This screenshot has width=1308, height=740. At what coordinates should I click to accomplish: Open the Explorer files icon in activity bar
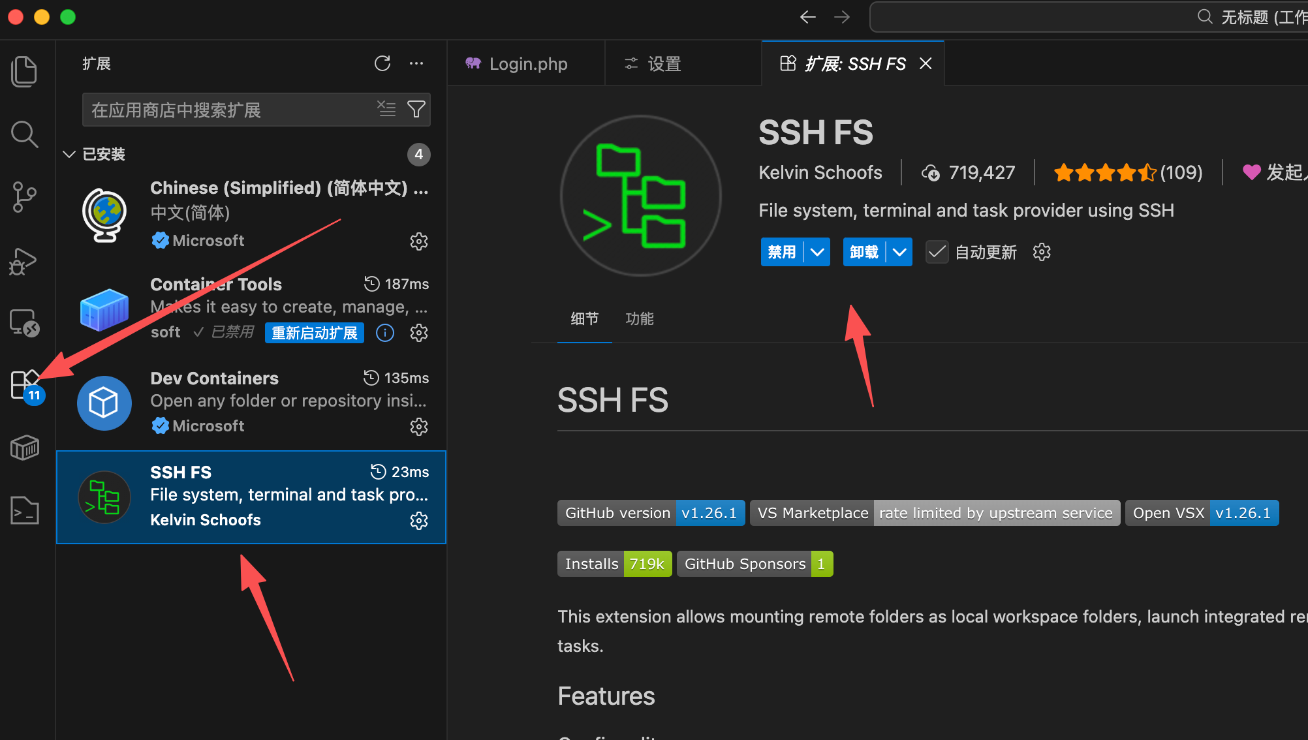24,71
